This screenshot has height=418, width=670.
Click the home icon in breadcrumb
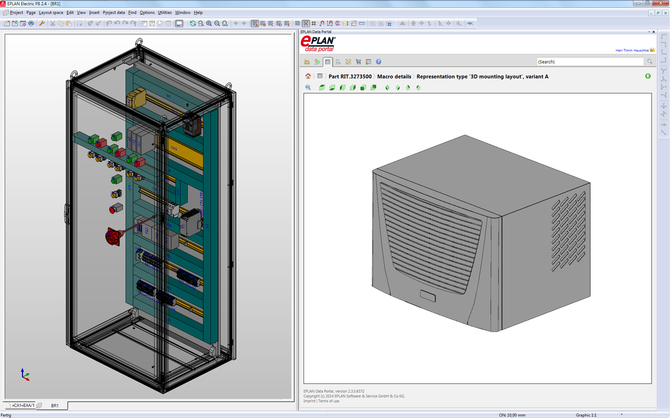[x=308, y=76]
